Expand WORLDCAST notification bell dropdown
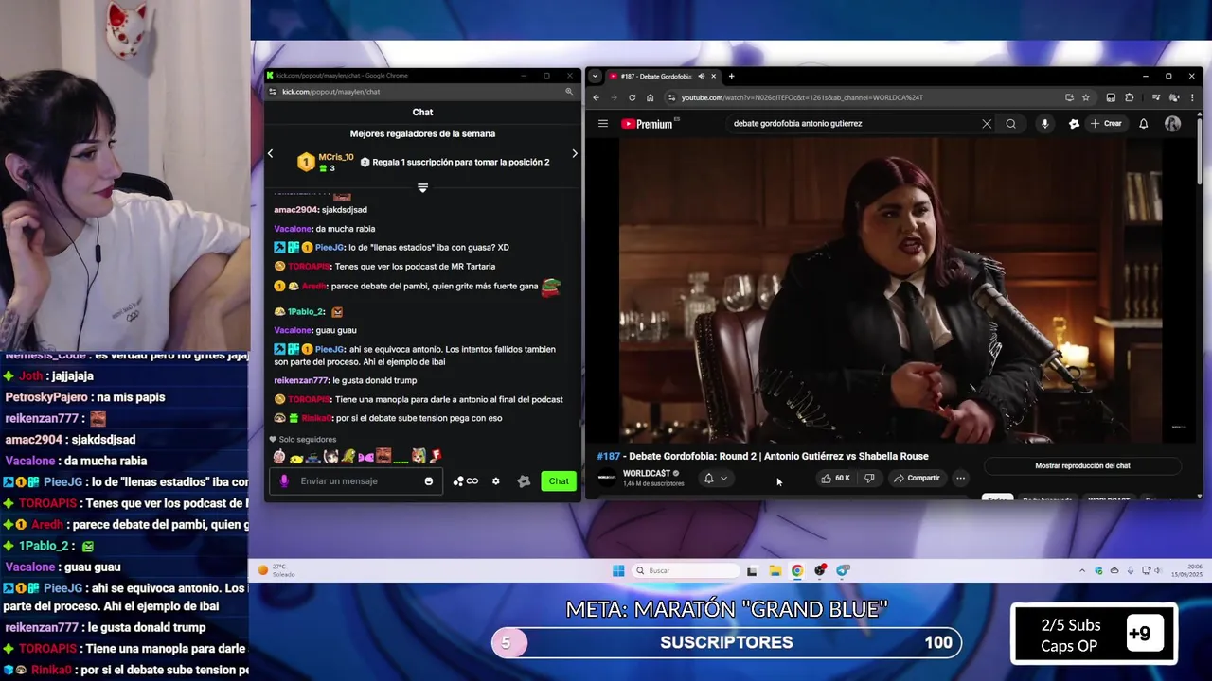This screenshot has width=1212, height=681. pyautogui.click(x=716, y=478)
